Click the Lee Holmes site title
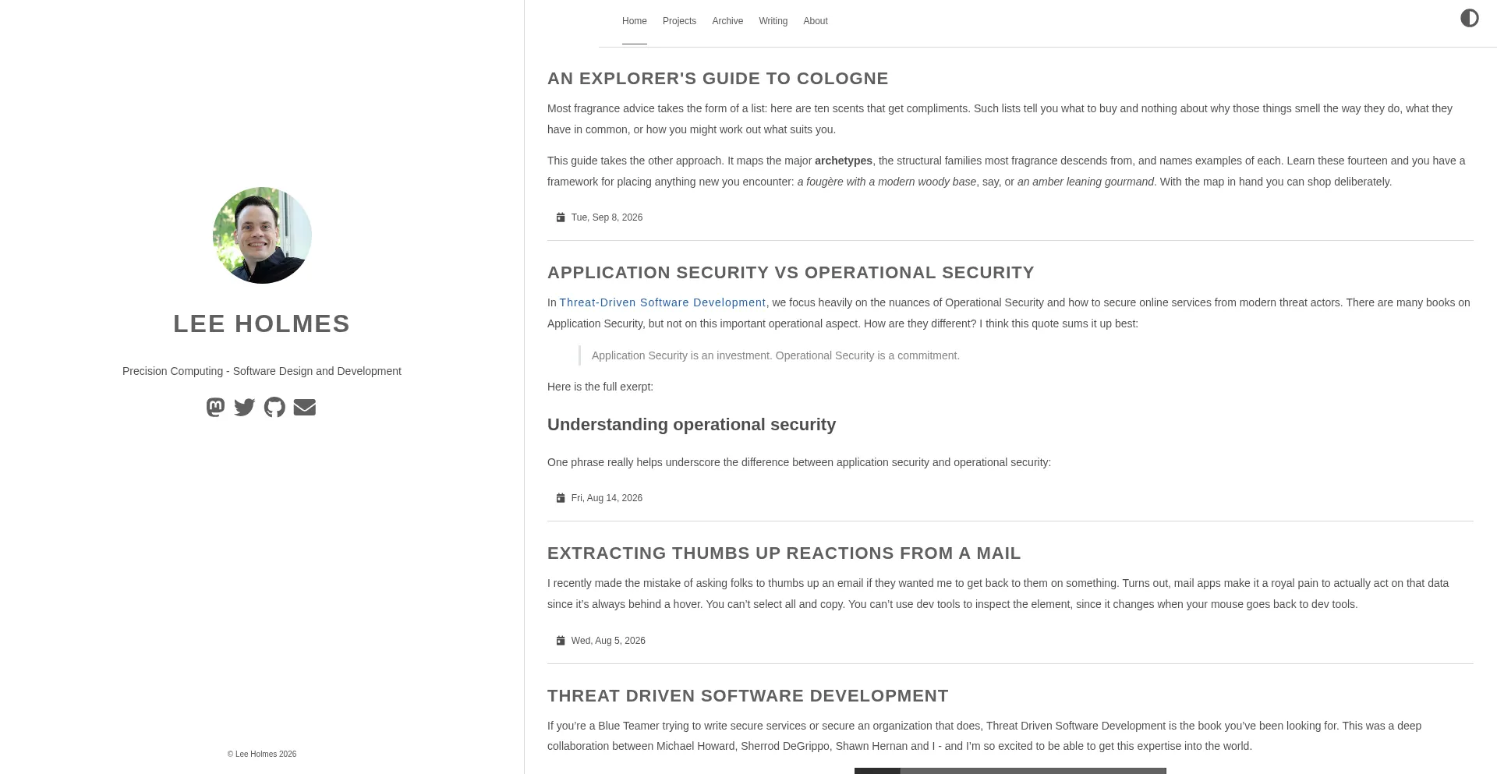 [262, 323]
